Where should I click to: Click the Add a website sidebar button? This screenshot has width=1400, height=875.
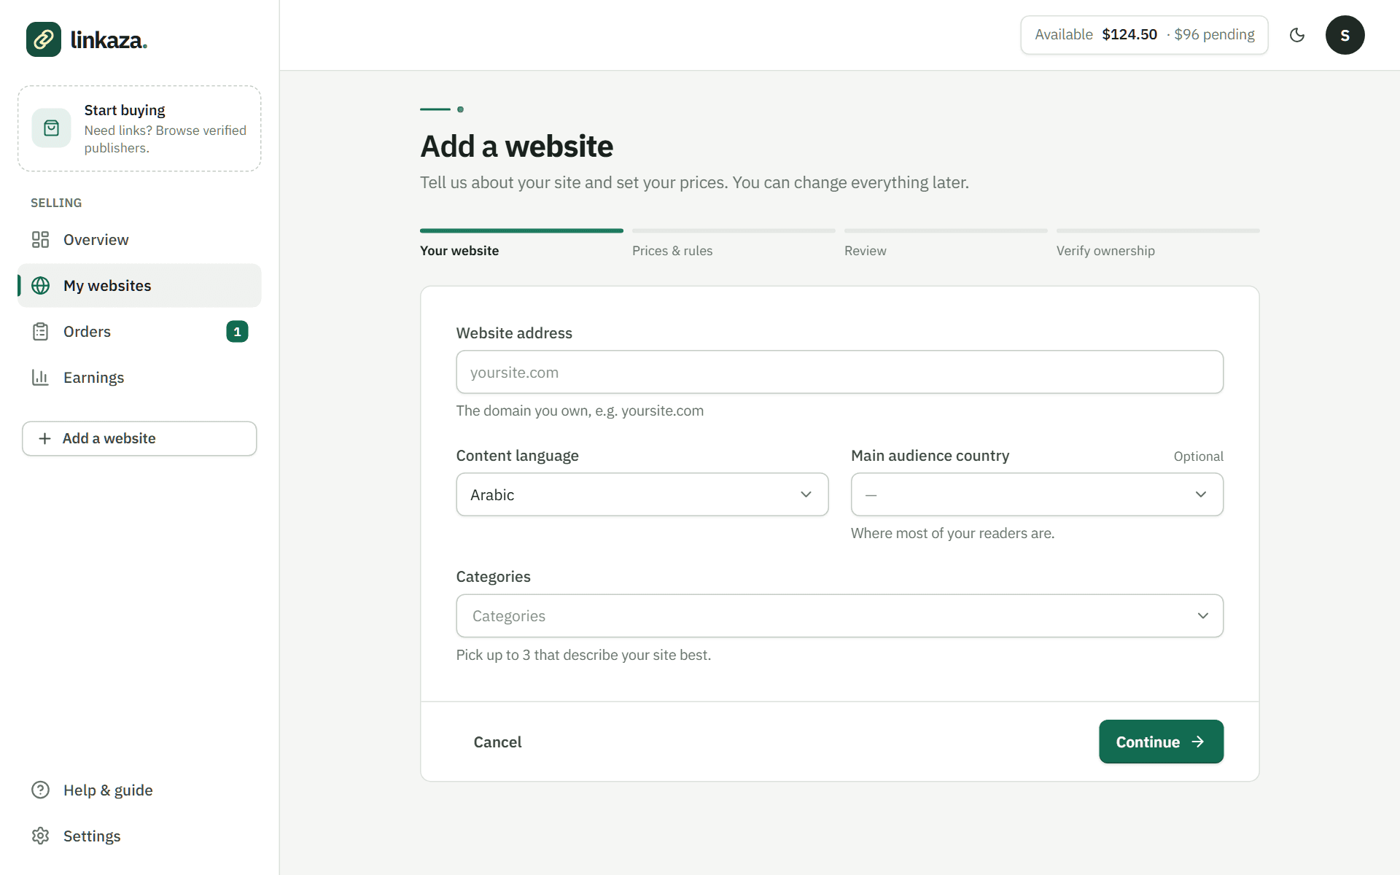pos(139,438)
